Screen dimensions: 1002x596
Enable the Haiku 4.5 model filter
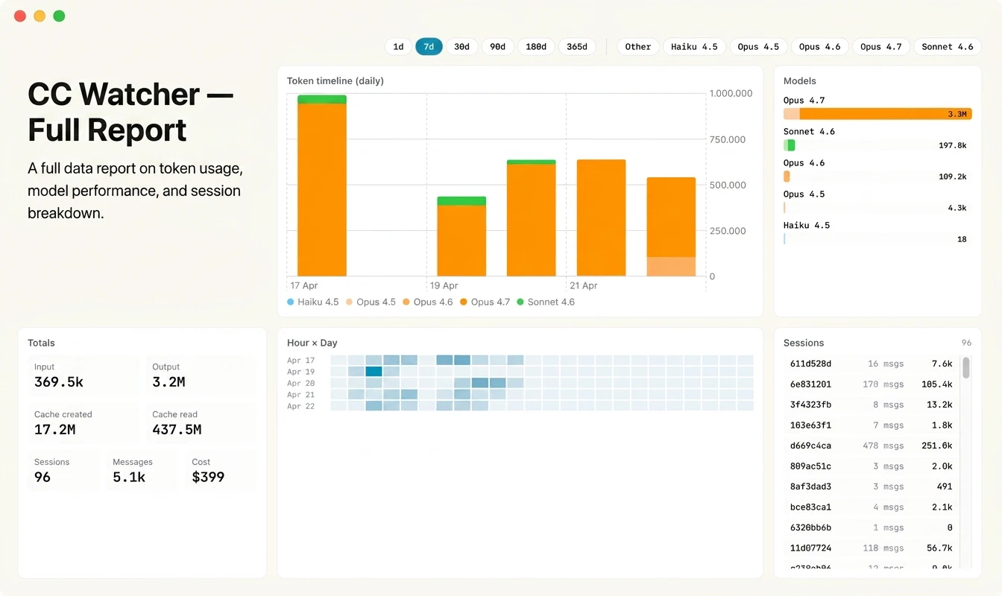click(694, 46)
